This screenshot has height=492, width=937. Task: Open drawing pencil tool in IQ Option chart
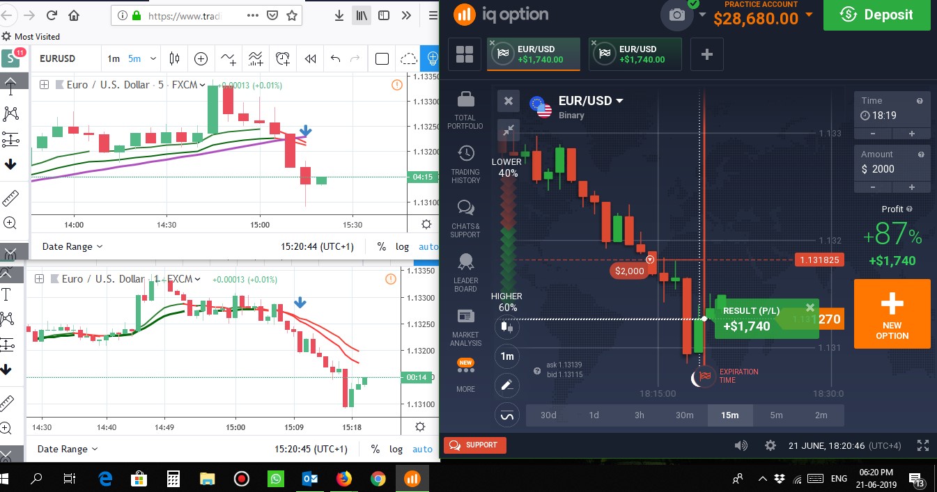coord(507,385)
